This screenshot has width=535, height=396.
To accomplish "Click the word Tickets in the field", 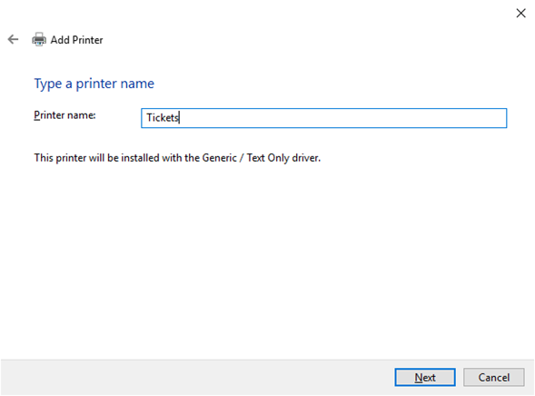I will click(163, 118).
